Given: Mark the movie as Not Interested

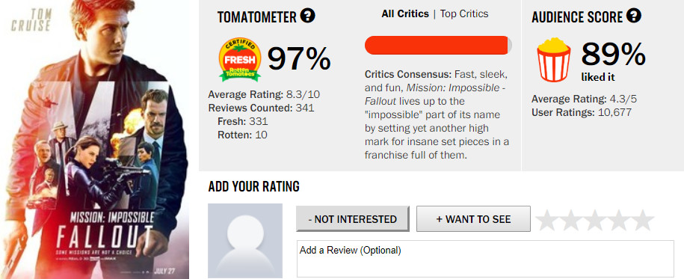Looking at the screenshot, I should (353, 218).
